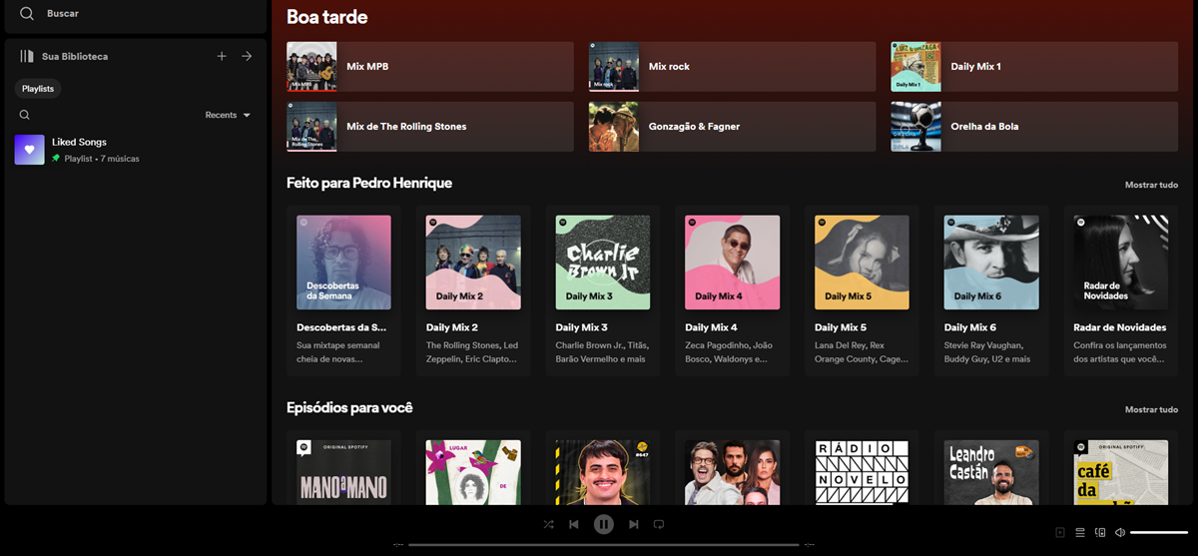
Task: Open the Gonzagão & Fagner shortcut
Action: [732, 127]
